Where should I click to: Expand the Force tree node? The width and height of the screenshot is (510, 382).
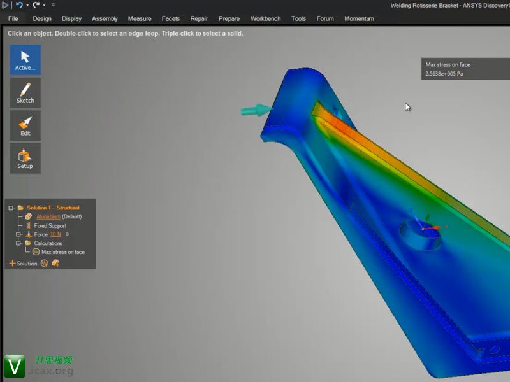click(19, 234)
